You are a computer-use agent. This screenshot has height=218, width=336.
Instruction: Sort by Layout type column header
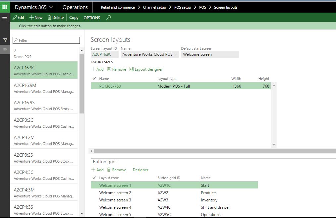coord(167,79)
